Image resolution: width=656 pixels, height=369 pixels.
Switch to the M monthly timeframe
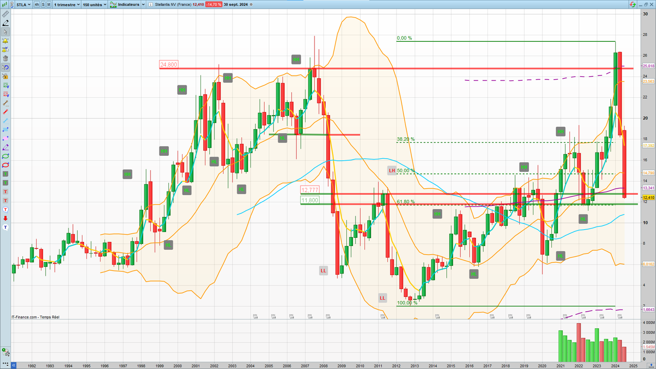pyautogui.click(x=49, y=5)
